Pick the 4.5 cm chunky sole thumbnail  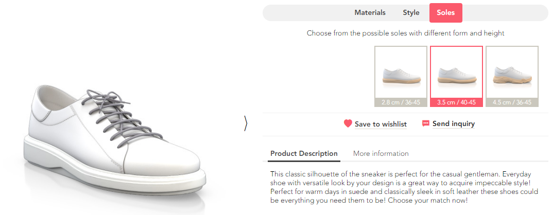pos(512,72)
